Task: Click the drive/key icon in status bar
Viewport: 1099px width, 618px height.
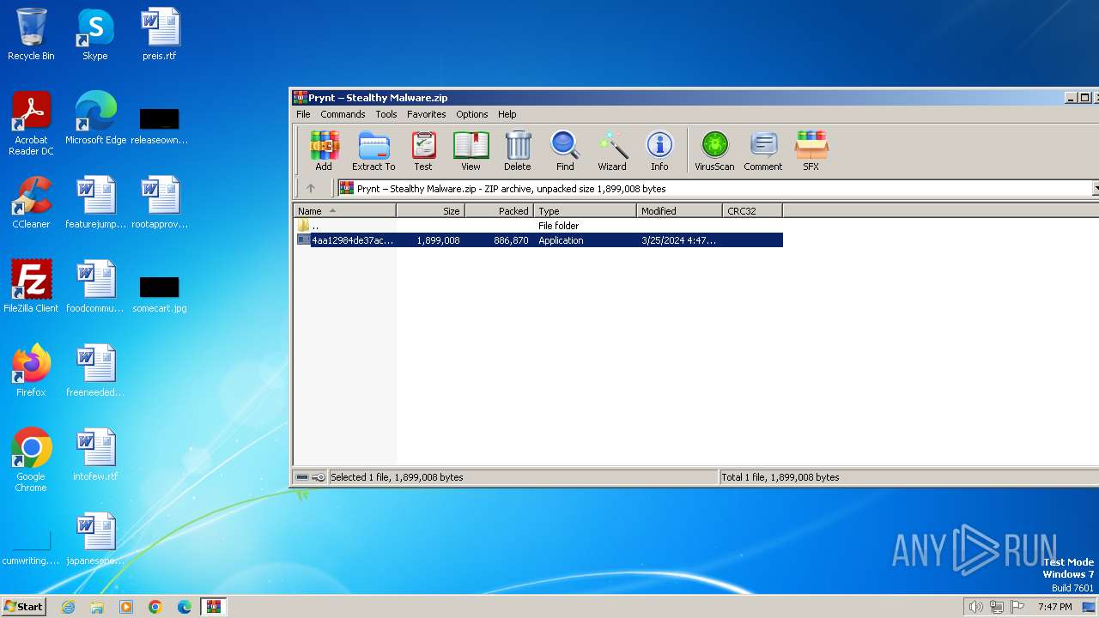Action: (x=310, y=477)
